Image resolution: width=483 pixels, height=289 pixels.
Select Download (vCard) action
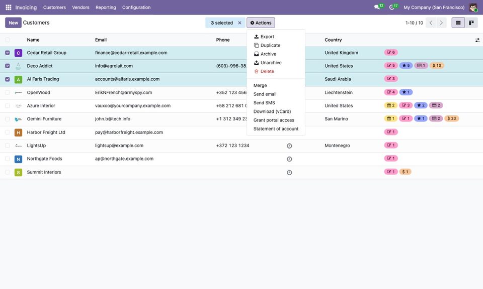[x=276, y=111]
